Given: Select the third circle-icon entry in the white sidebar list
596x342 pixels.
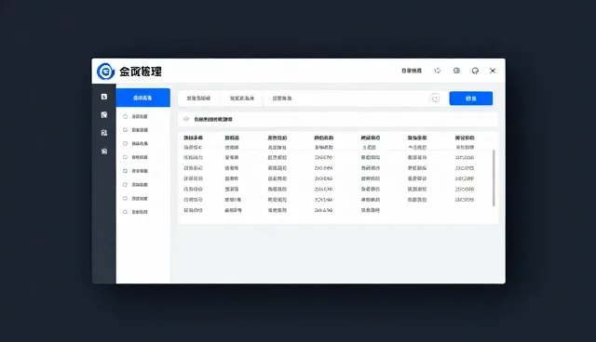Looking at the screenshot, I should tap(135, 144).
